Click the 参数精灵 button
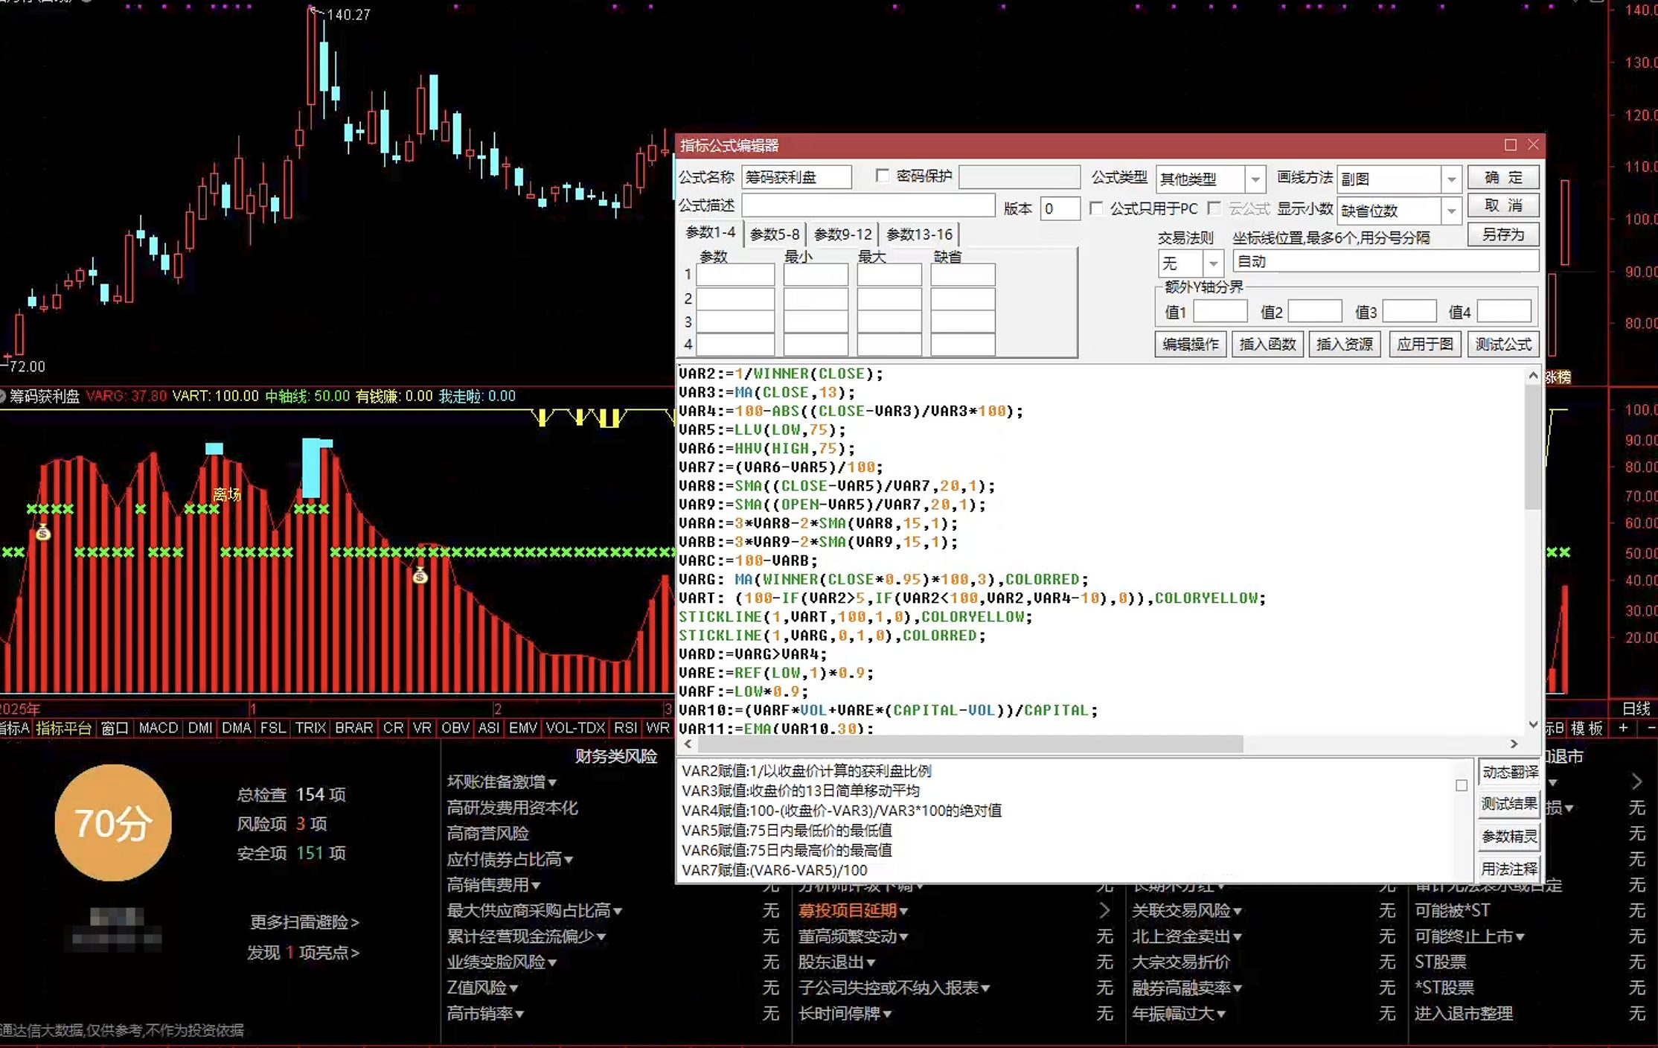 coord(1509,836)
